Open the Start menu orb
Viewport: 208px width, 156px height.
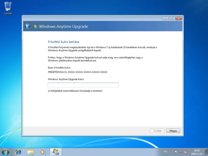pyautogui.click(x=5, y=152)
